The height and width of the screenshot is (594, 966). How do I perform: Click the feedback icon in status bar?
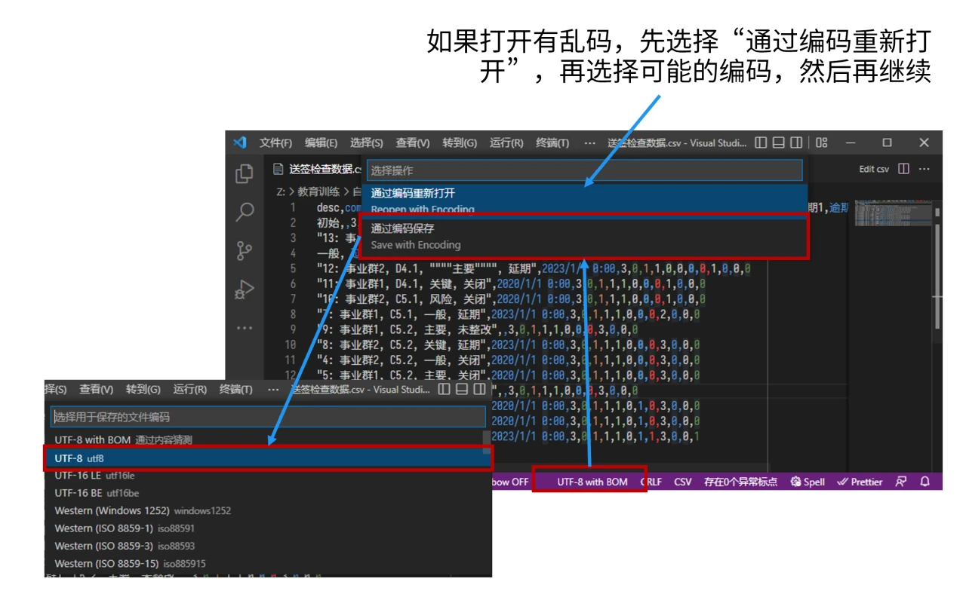pos(900,482)
